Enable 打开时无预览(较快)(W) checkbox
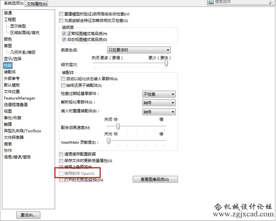This screenshot has height=221, width=276. click(x=61, y=180)
